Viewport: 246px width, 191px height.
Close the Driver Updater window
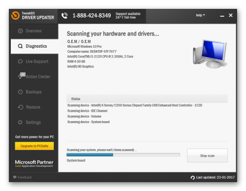click(x=231, y=15)
